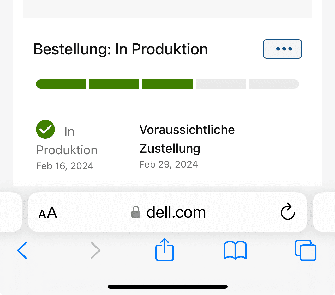This screenshot has width=335, height=295.
Task: Reload the dell.com page
Action: pyautogui.click(x=288, y=211)
